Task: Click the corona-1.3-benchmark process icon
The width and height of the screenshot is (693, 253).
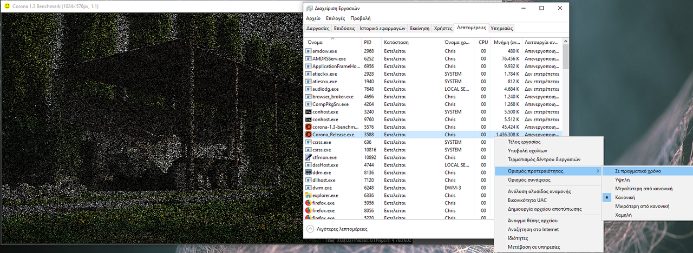Action: pos(308,127)
